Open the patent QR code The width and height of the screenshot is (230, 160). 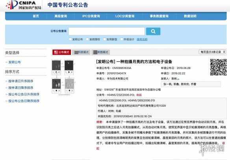(218, 67)
